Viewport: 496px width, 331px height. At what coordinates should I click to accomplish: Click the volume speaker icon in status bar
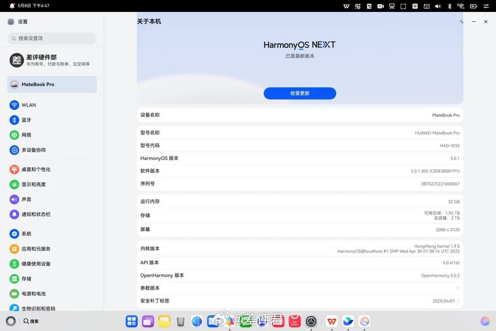[438, 6]
